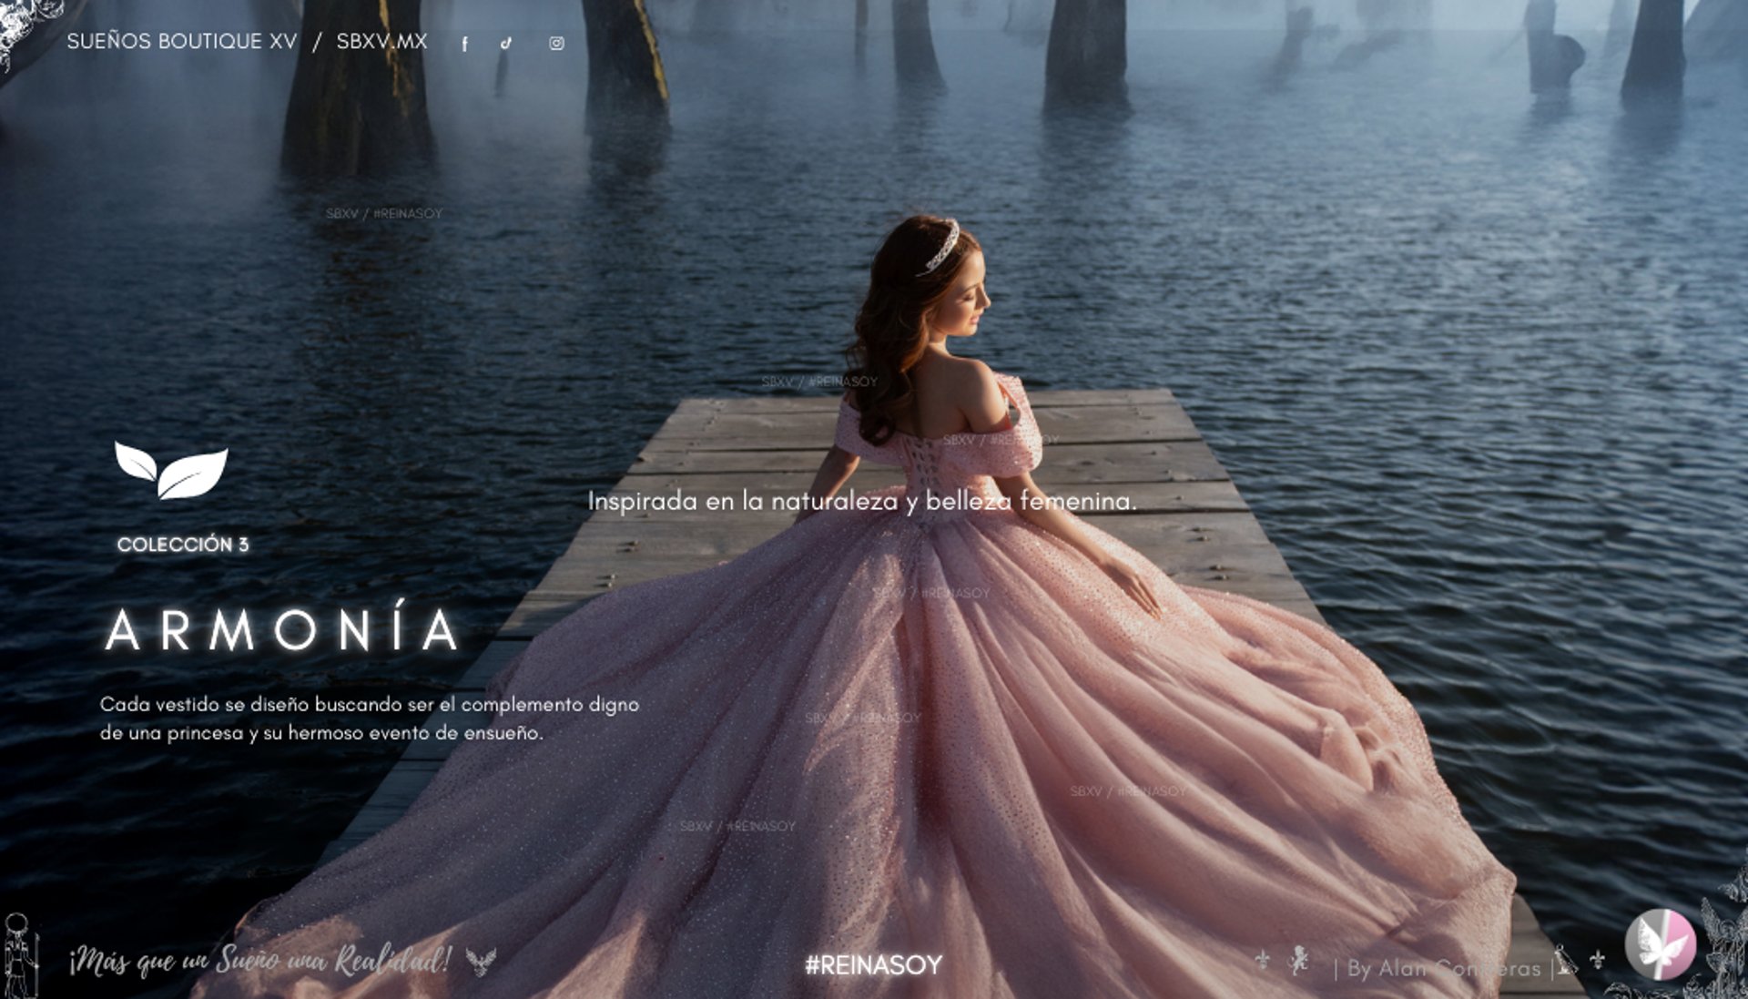Click the rampant lion emblem near the footer

(1299, 960)
